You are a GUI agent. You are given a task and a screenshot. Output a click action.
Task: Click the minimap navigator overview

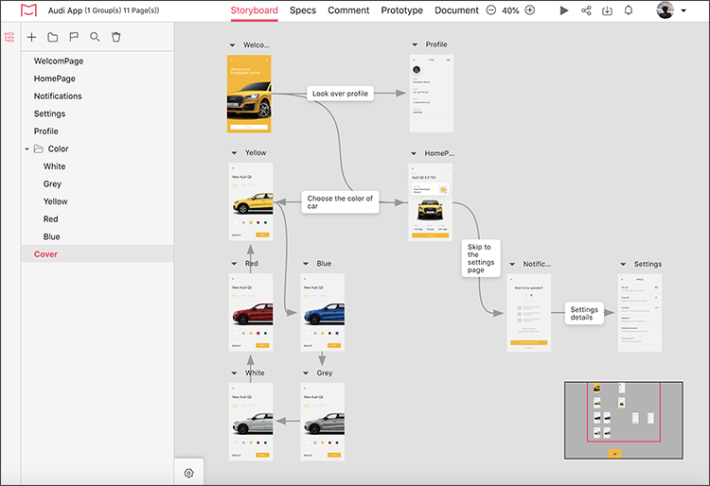[x=624, y=421]
